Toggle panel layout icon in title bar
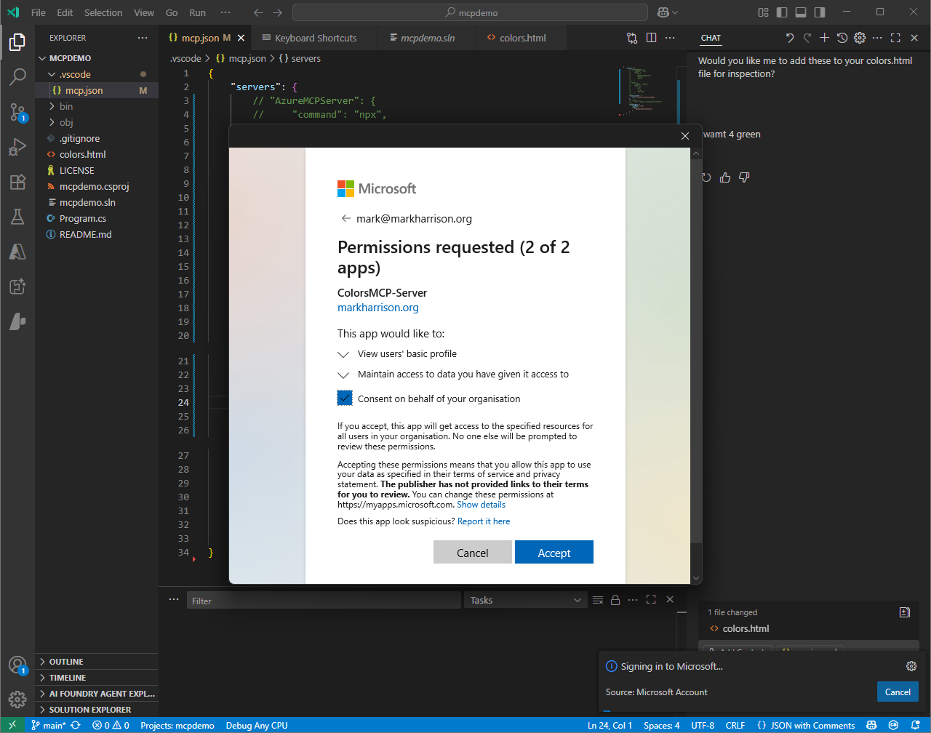Image resolution: width=931 pixels, height=733 pixels. point(801,12)
